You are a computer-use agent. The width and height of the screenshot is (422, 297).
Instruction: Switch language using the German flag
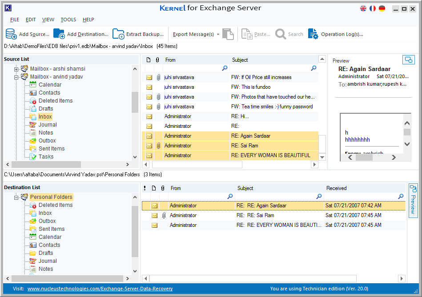tap(382, 8)
